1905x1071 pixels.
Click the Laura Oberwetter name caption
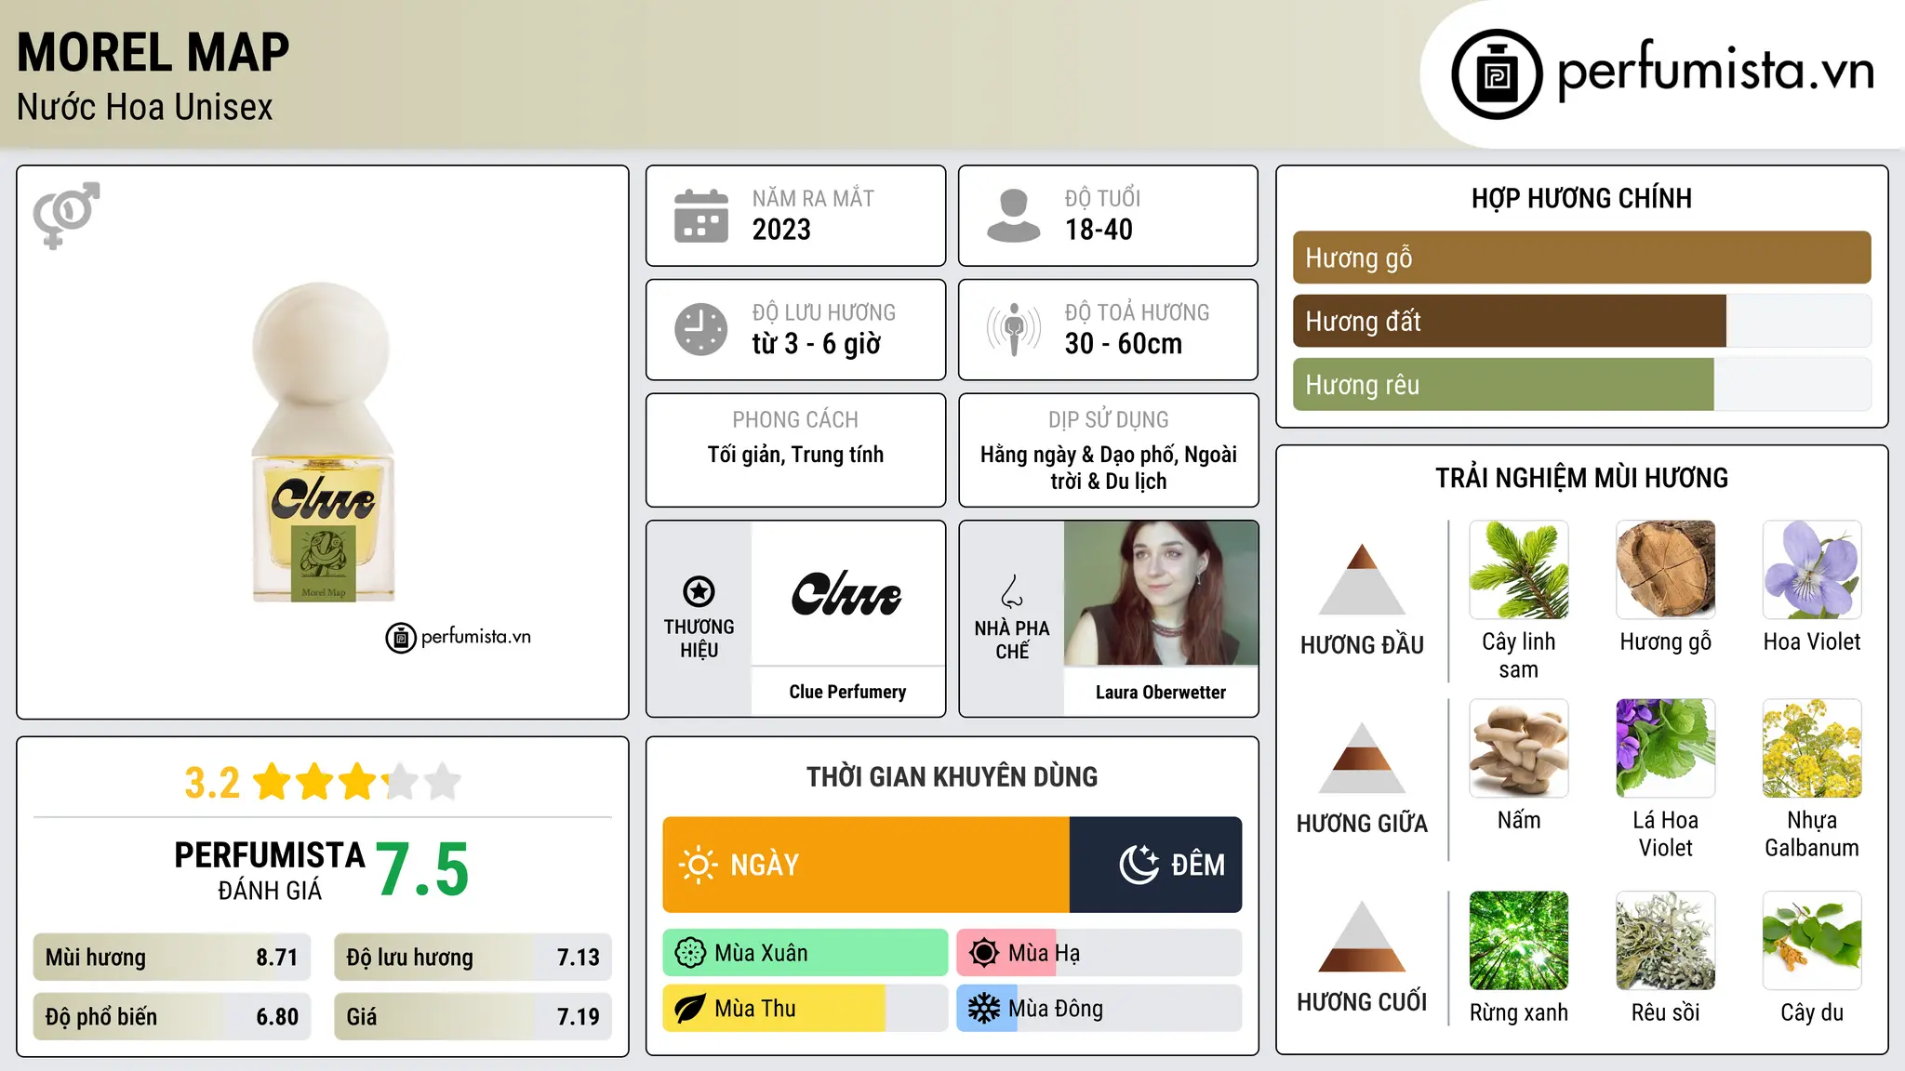coord(1161,692)
